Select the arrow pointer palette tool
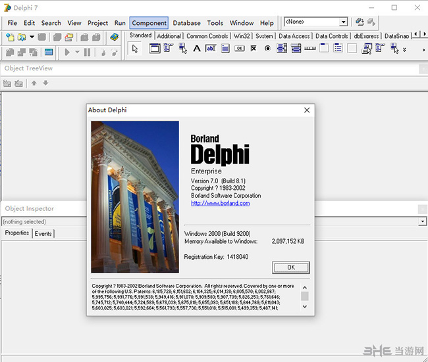Viewport: 428px width, 362px height. click(135, 49)
